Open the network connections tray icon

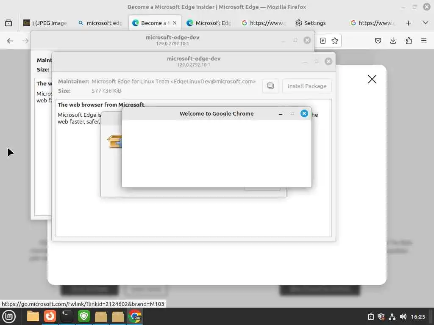(x=392, y=317)
